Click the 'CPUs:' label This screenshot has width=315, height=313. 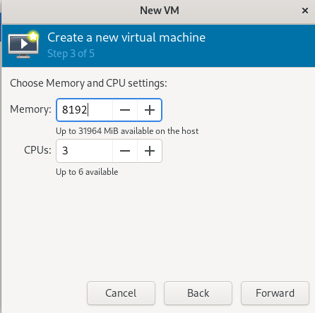[x=37, y=150]
